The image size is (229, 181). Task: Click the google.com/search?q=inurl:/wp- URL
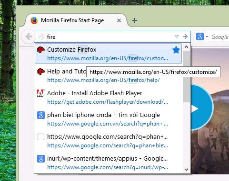click(108, 167)
